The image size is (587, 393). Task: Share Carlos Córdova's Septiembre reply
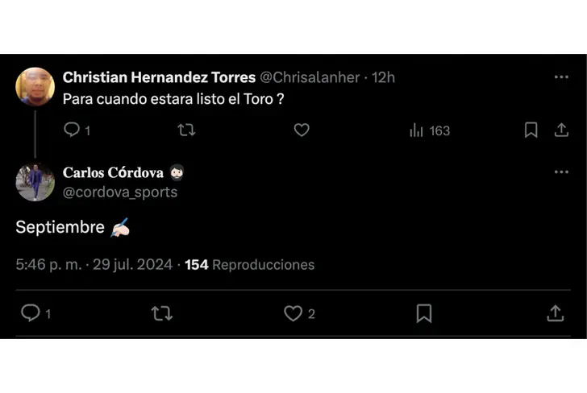(555, 313)
